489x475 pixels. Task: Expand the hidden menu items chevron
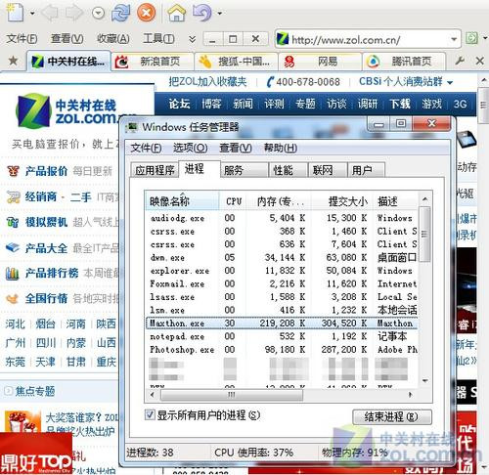coord(193,39)
